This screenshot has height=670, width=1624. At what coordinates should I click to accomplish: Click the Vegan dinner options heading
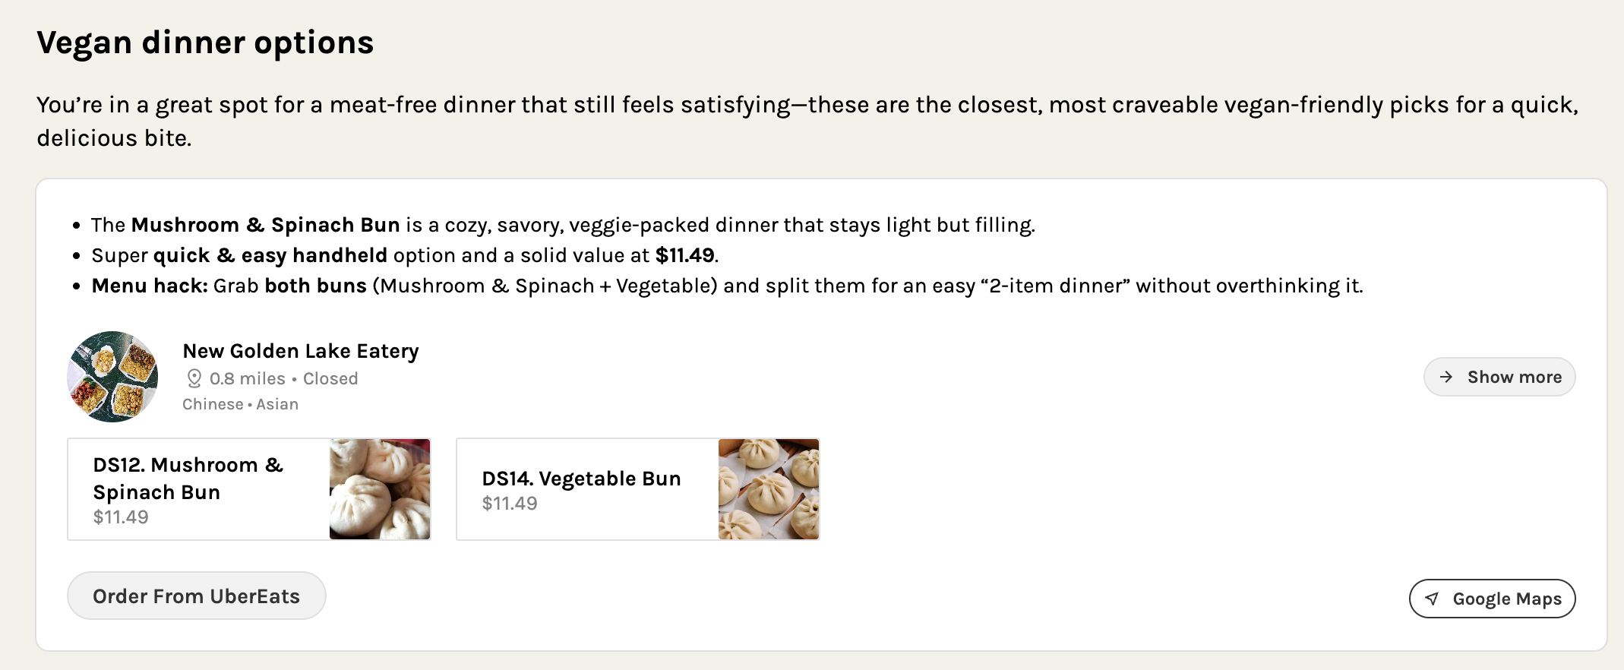205,43
